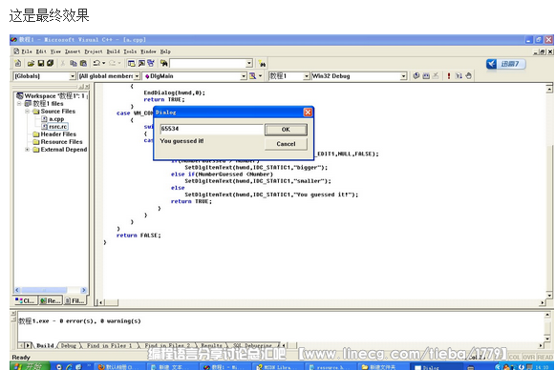Screen dimensions: 555x370
Task: Open the Win32 Debug configuration dropdown
Action: [403, 76]
